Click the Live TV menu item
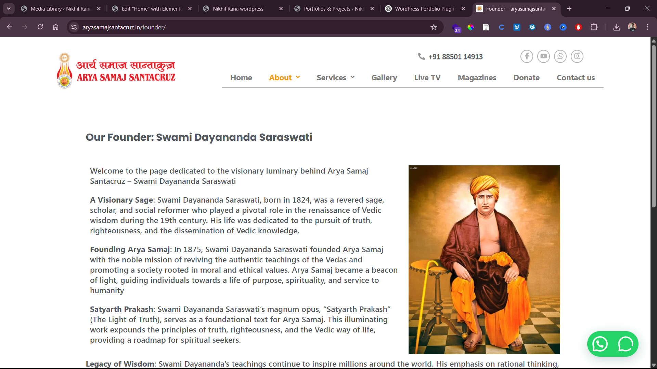657x369 pixels. 427,78
